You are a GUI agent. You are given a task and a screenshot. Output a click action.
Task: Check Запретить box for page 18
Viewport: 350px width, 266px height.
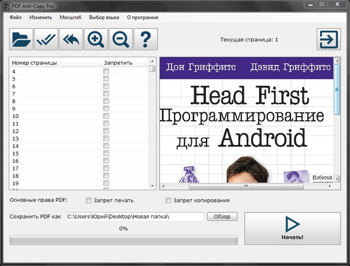(x=106, y=176)
